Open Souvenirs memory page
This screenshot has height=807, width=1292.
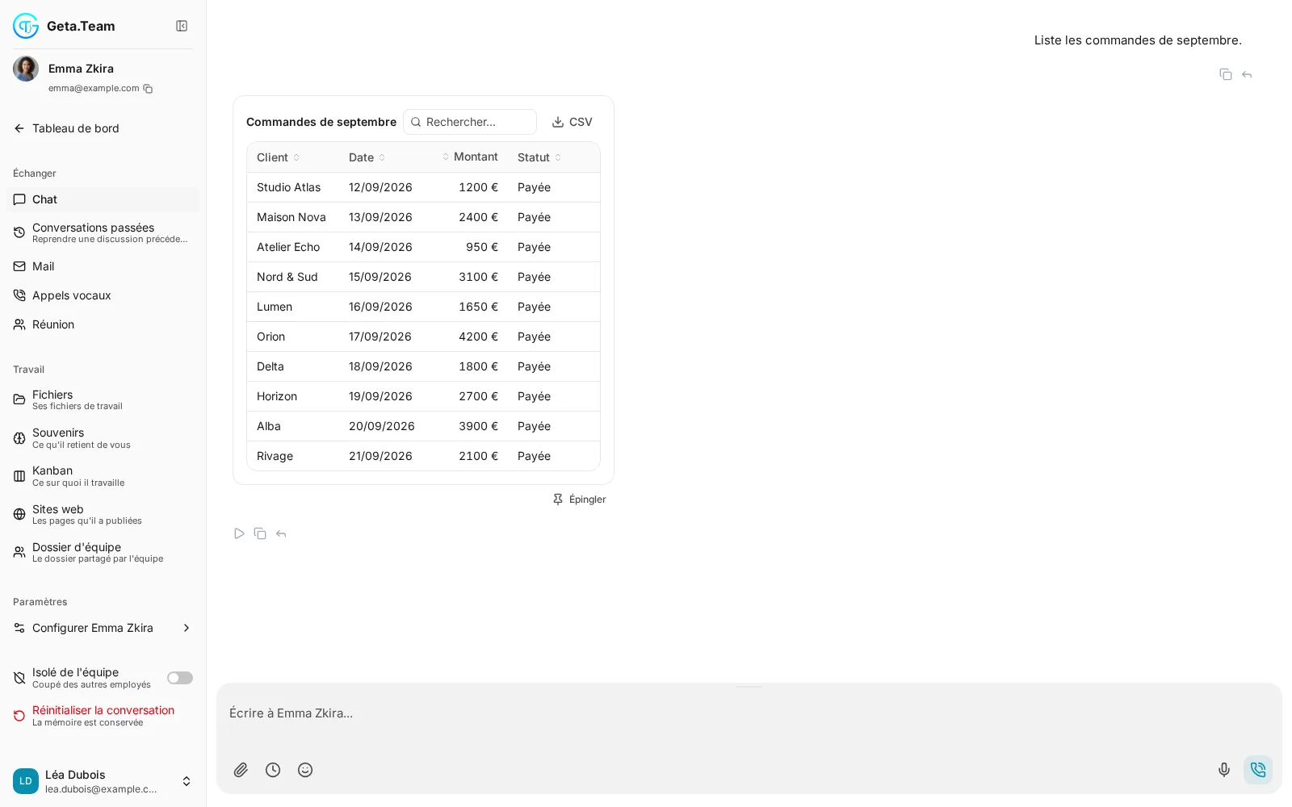103,438
